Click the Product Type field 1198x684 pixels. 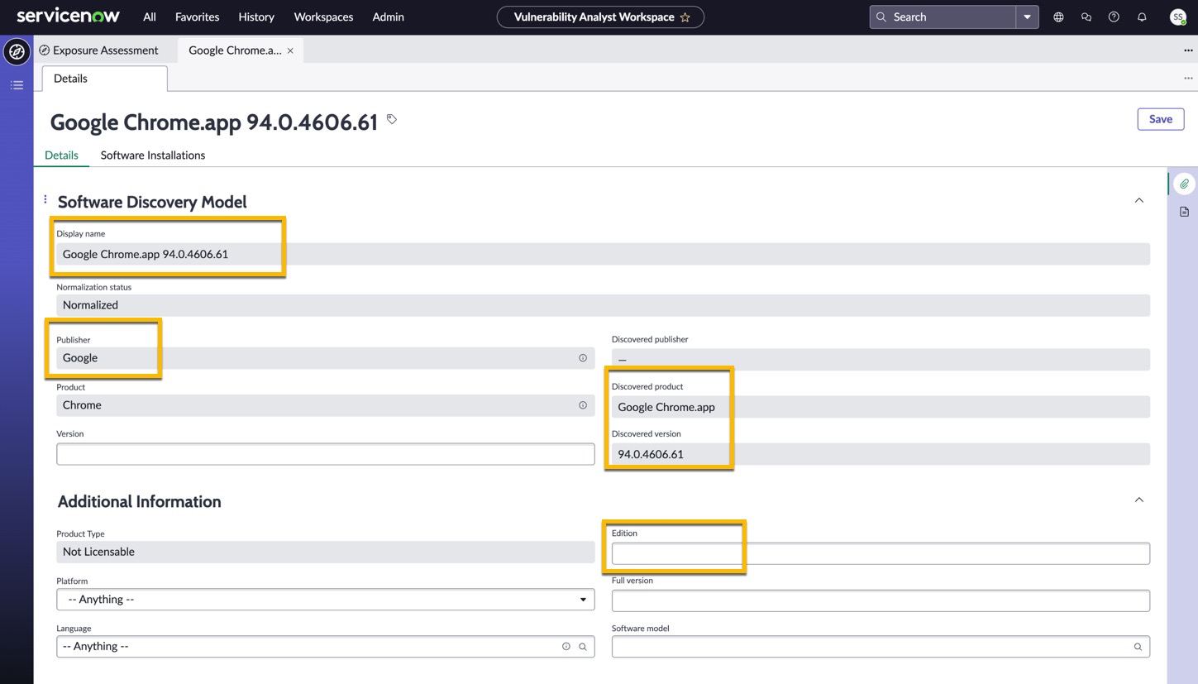click(325, 552)
